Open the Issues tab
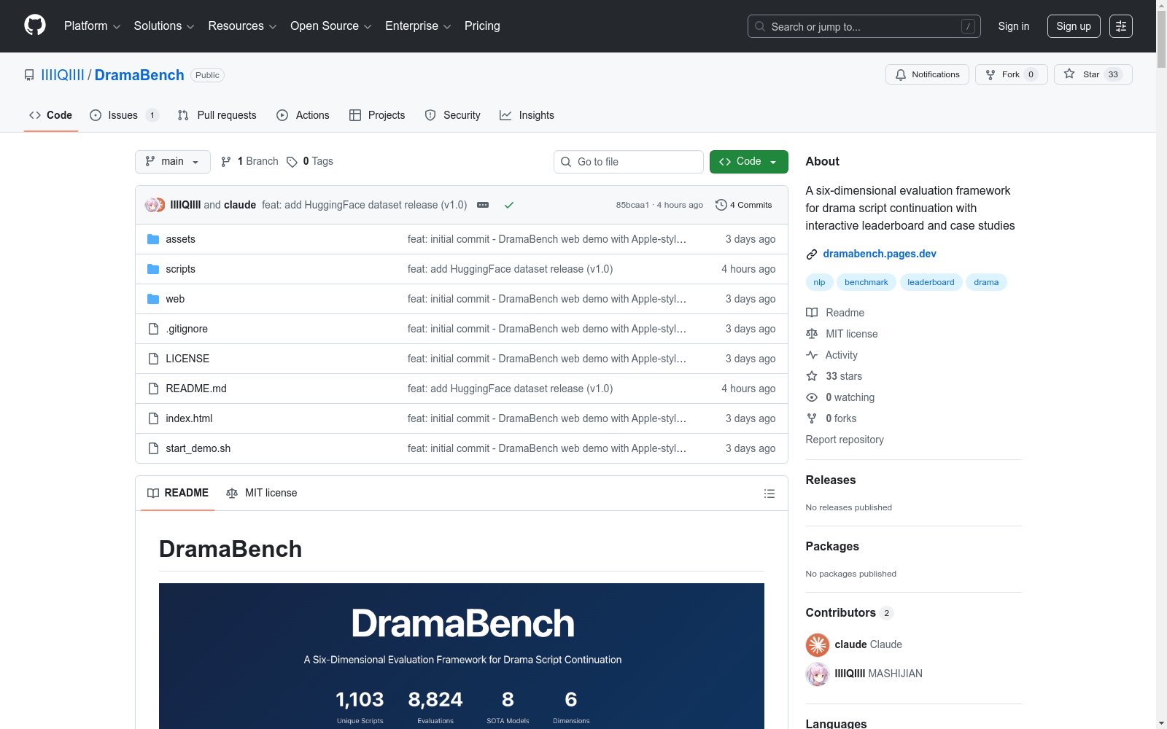The image size is (1167, 729). [x=124, y=115]
